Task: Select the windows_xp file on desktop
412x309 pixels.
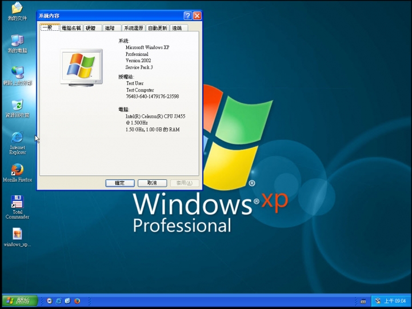Action: (x=17, y=238)
